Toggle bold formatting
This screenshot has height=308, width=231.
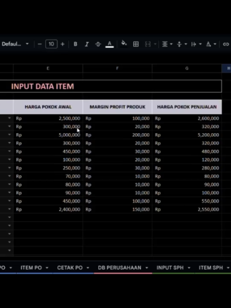76,44
